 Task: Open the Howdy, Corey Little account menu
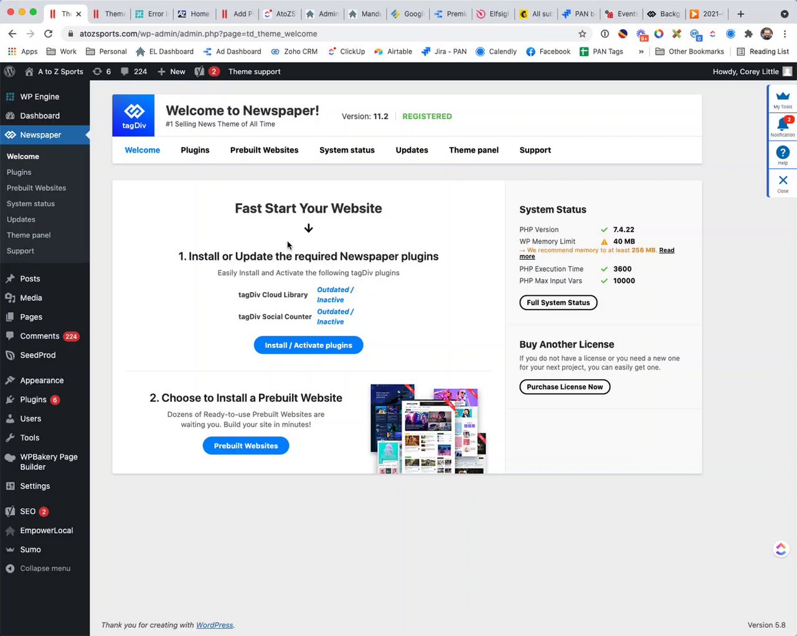[x=752, y=72]
